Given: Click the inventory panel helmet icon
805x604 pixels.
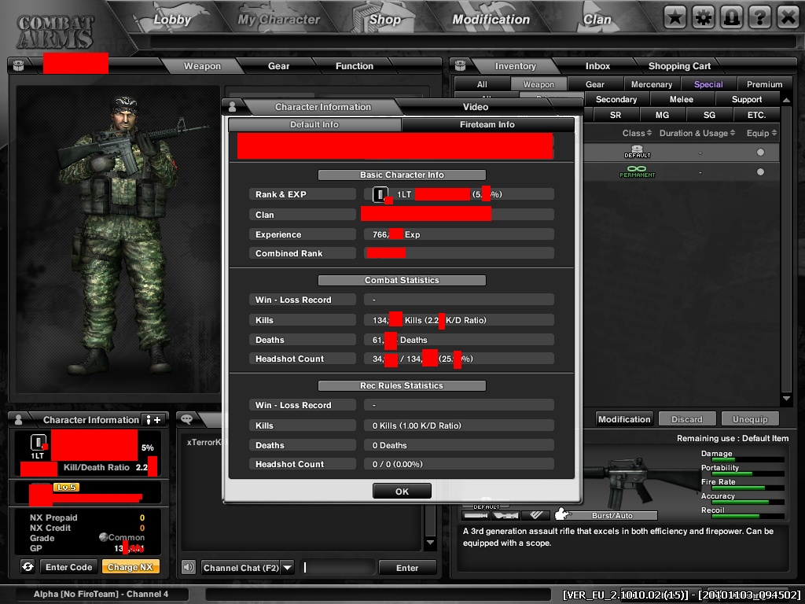Looking at the screenshot, I should 460,65.
